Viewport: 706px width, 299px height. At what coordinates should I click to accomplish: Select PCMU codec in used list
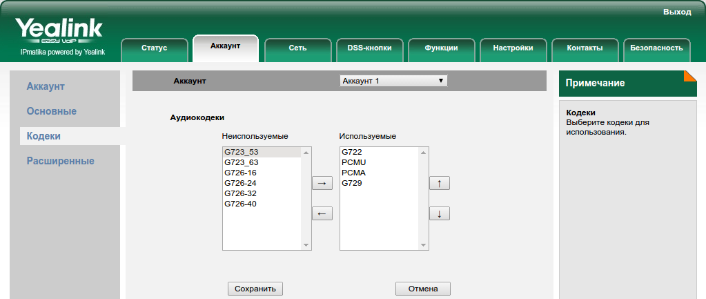[x=353, y=162]
